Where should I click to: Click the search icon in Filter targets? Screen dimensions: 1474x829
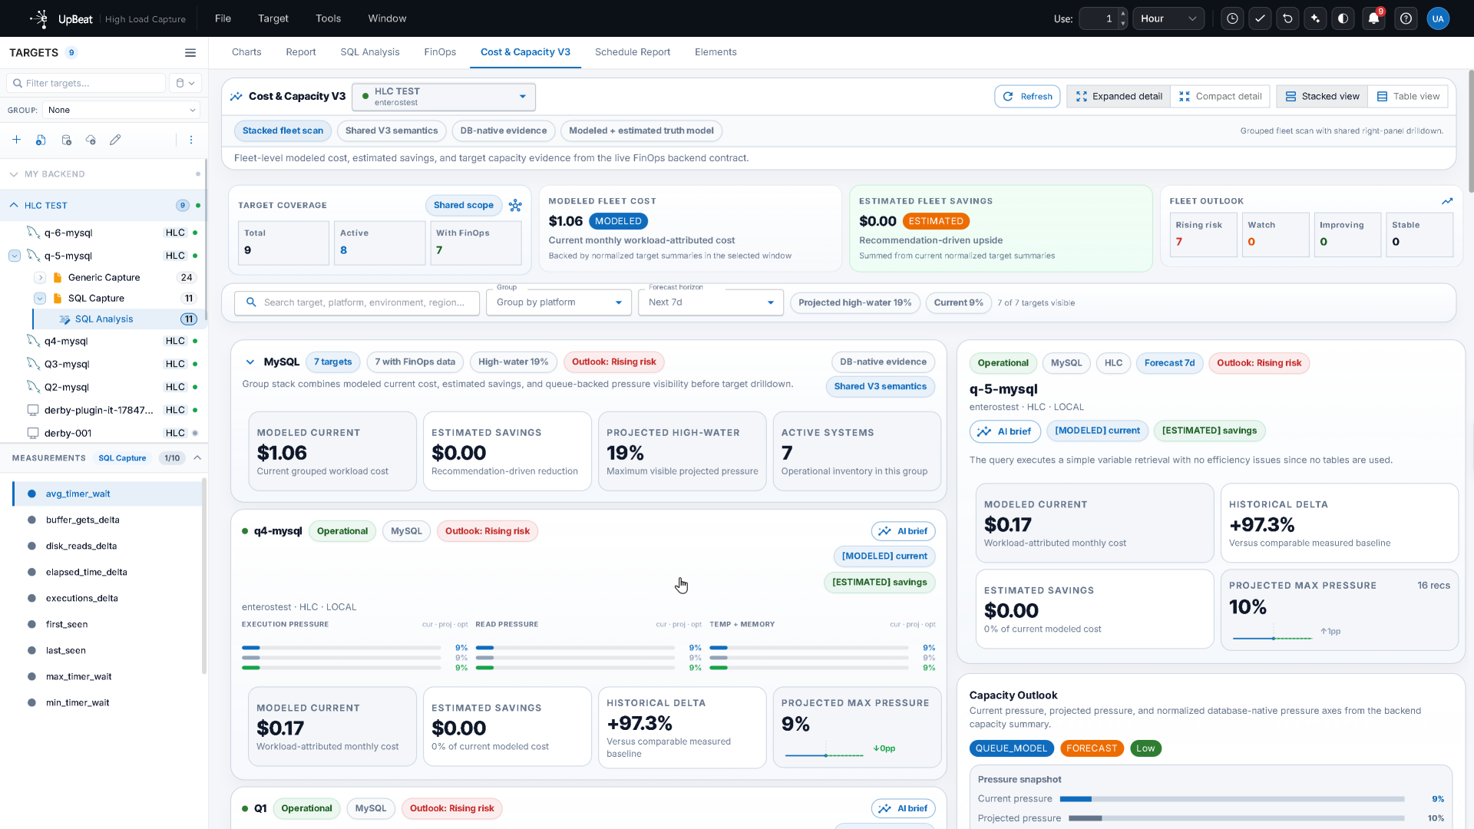point(18,83)
